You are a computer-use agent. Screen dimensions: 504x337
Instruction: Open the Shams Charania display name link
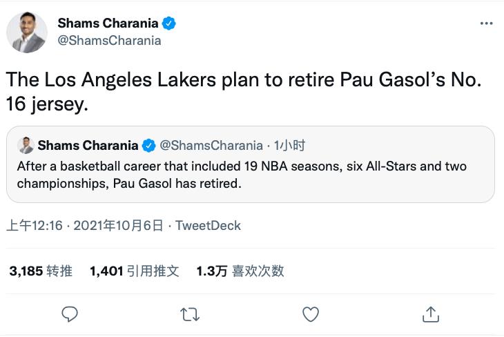point(107,23)
